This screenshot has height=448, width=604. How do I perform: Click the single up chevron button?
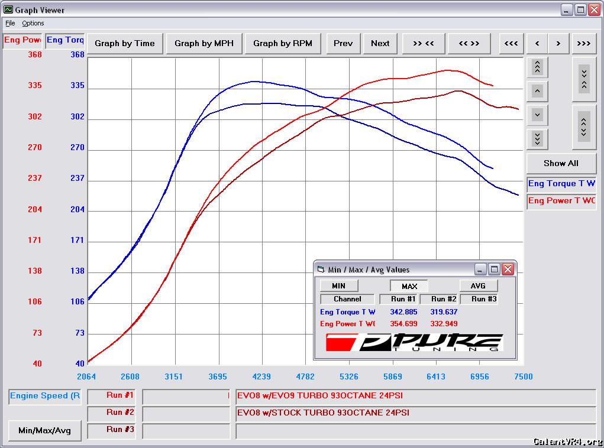coord(537,91)
